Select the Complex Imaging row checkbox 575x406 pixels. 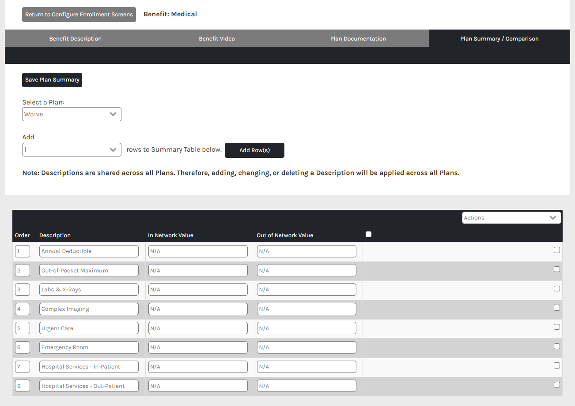(x=557, y=308)
